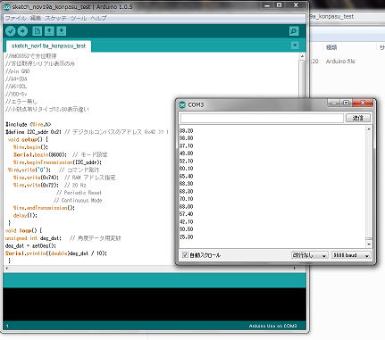
Task: Save the sketch with the Save icon
Action: click(62, 31)
